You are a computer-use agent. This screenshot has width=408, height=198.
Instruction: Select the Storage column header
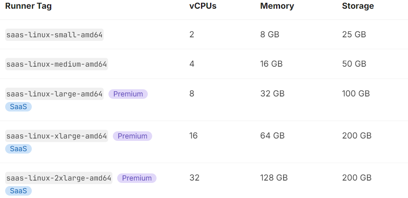(x=358, y=6)
